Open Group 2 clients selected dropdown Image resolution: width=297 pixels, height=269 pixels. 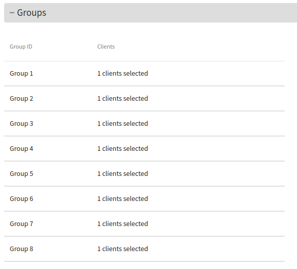[122, 99]
